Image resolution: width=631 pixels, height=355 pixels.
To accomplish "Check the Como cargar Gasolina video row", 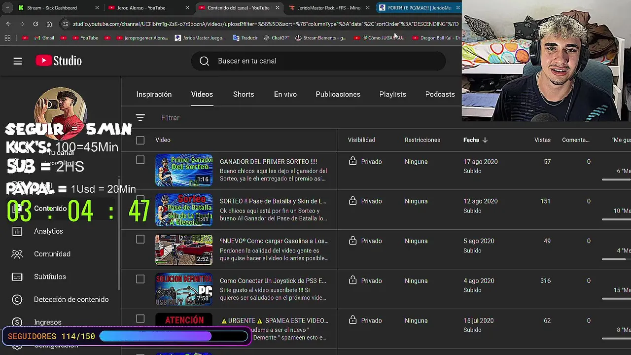I will click(140, 239).
